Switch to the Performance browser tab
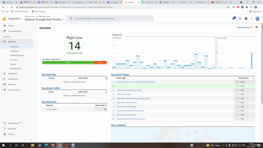Viewport: 263px width, 148px height. click(201, 2)
